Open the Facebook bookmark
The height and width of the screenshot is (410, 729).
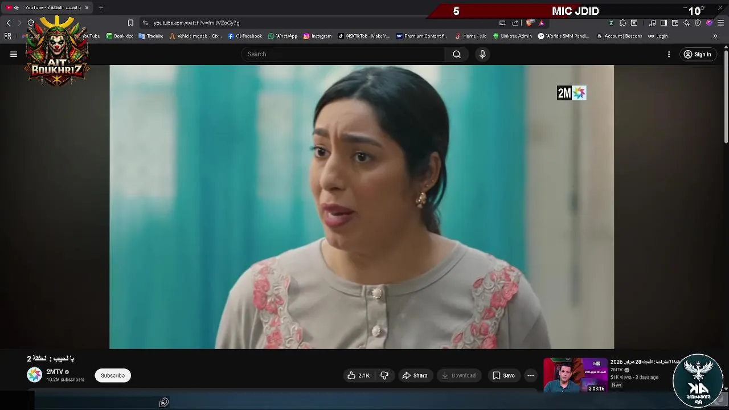point(245,36)
